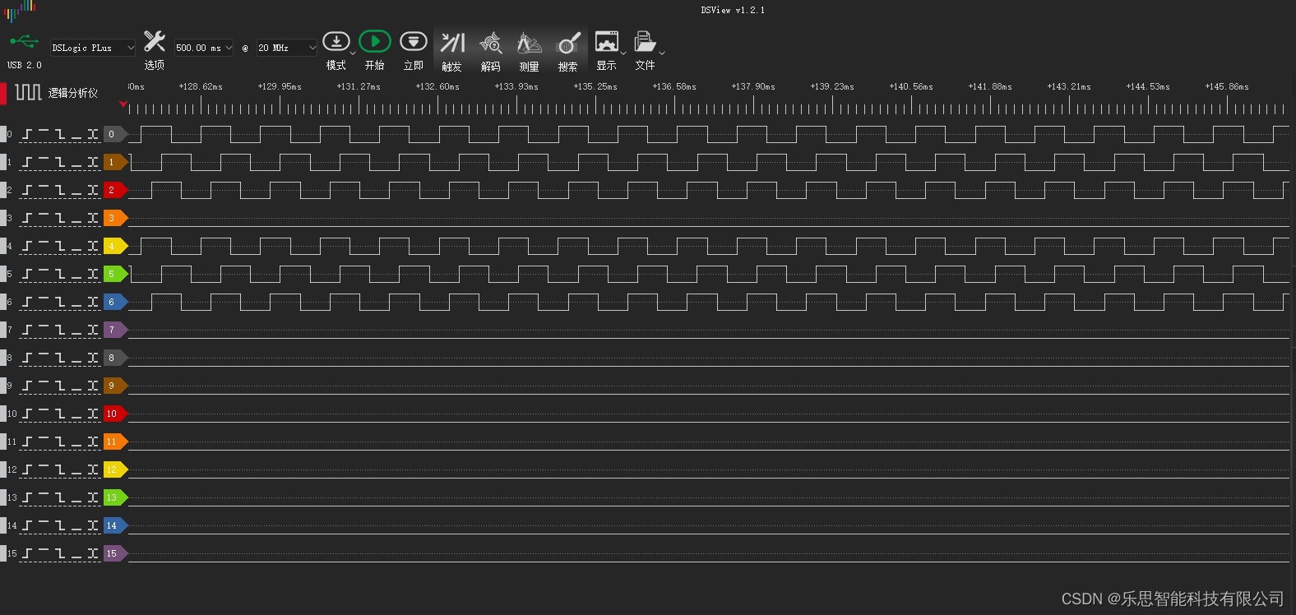
Task: Open the 500.00 ms sample duration dropdown
Action: click(x=204, y=48)
